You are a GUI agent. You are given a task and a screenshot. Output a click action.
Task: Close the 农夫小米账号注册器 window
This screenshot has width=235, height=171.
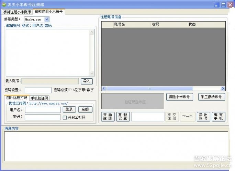[230, 5]
